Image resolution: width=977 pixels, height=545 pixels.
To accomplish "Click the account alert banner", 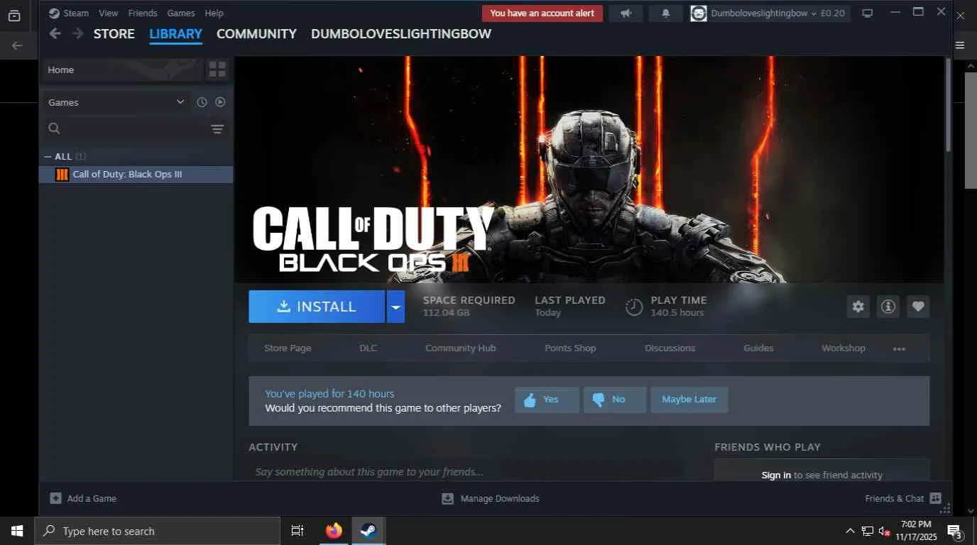I will (542, 13).
